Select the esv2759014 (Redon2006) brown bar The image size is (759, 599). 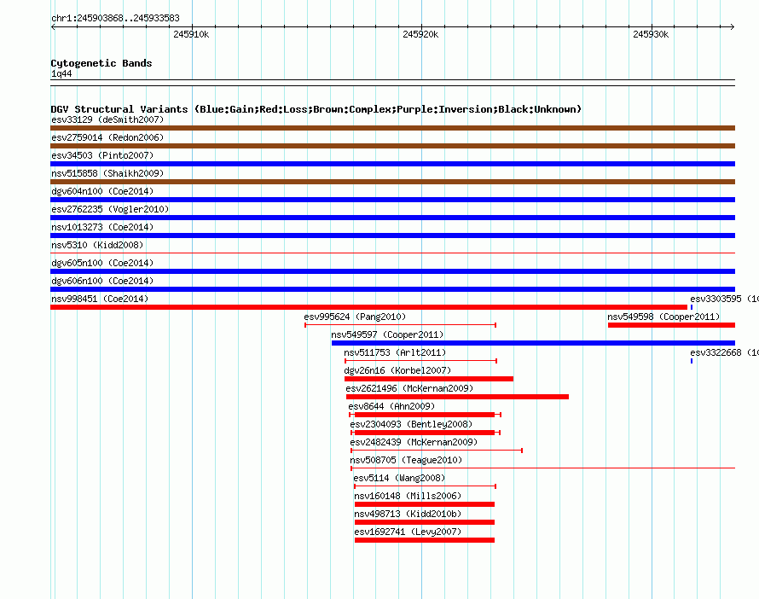tap(392, 146)
